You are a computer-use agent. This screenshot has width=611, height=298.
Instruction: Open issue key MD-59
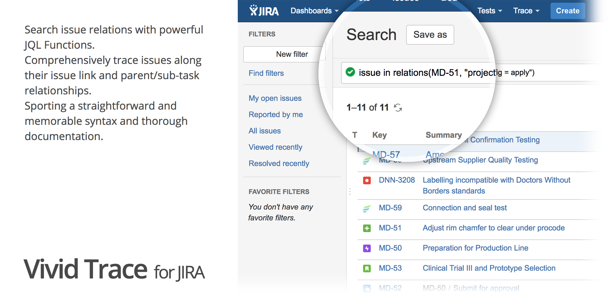click(390, 208)
